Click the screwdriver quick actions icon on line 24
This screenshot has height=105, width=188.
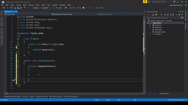click(14, 80)
